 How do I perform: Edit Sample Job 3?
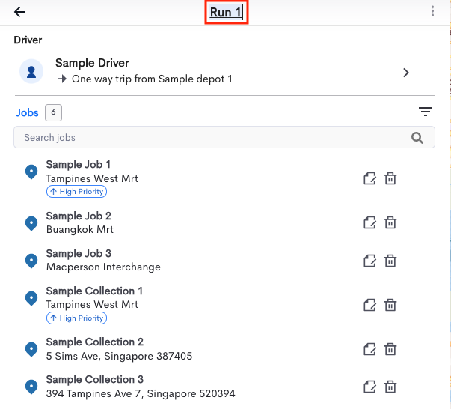coord(369,261)
